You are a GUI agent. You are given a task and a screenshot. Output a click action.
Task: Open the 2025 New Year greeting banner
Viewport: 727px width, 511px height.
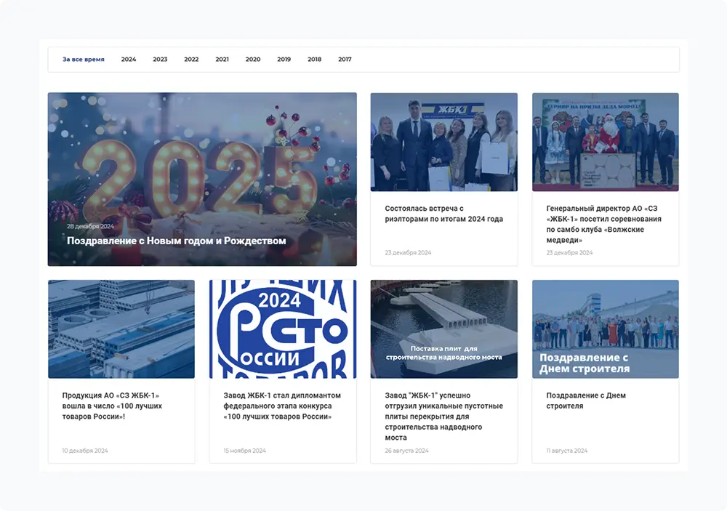[202, 160]
